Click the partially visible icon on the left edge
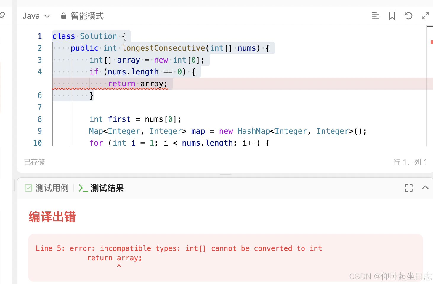 (x=2, y=15)
